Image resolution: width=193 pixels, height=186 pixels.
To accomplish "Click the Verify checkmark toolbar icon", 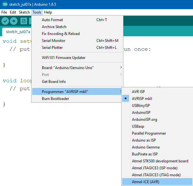I will pyautogui.click(x=5, y=21).
